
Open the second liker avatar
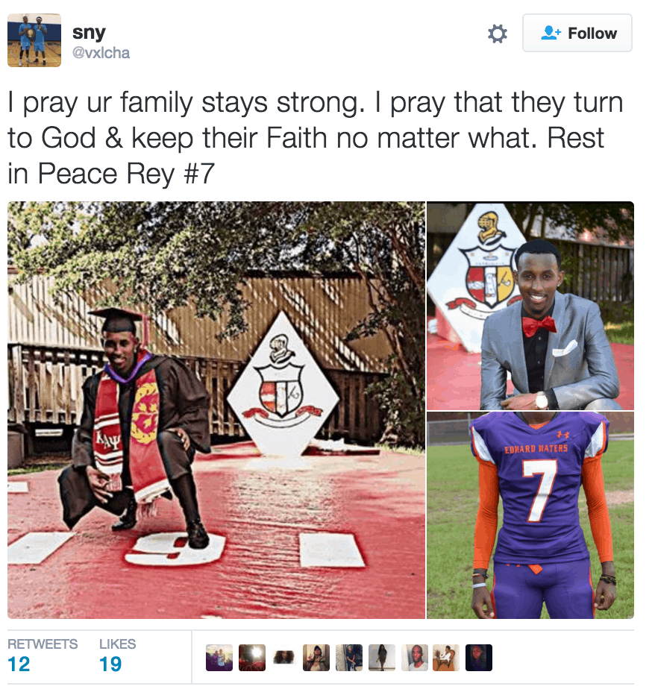[x=252, y=658]
